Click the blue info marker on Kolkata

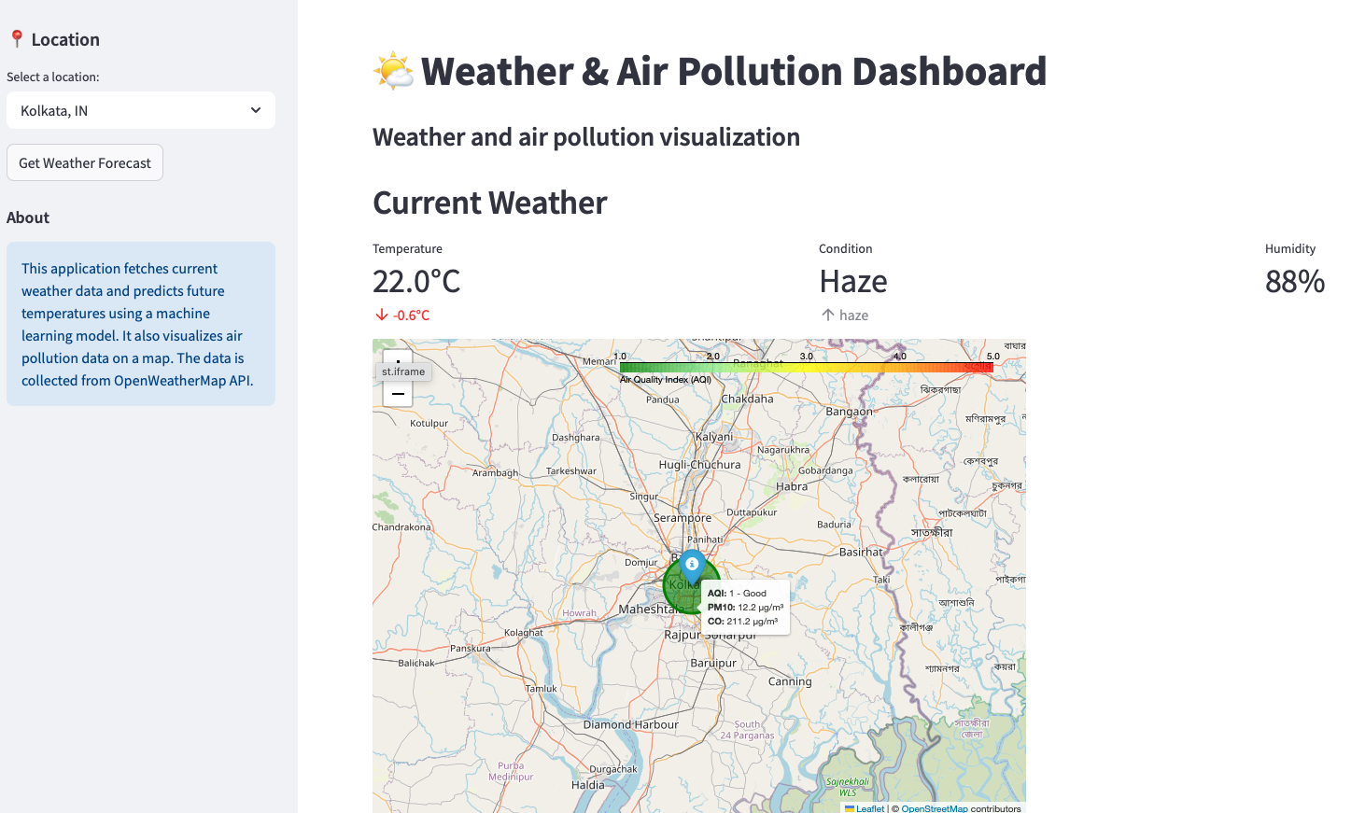click(x=692, y=567)
